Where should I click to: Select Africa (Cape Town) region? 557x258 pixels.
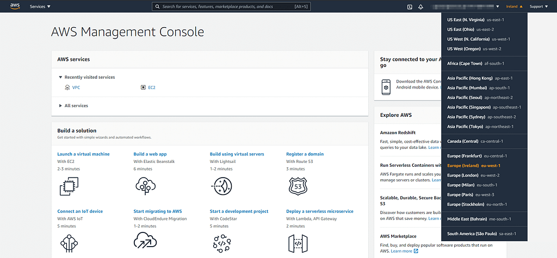point(484,63)
